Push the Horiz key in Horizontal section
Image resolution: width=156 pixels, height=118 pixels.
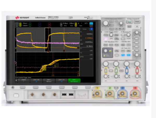click(x=112, y=21)
